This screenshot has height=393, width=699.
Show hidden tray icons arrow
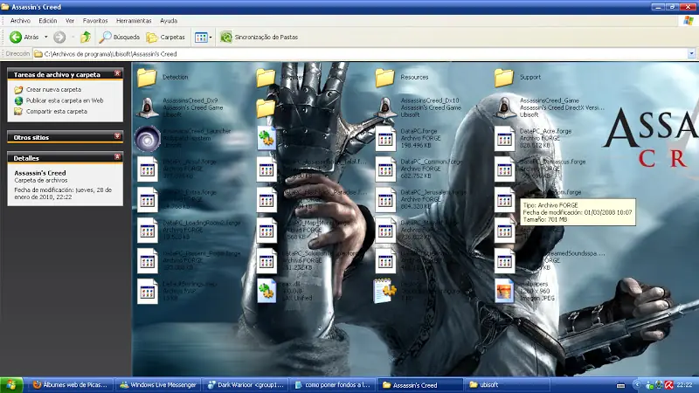[637, 385]
